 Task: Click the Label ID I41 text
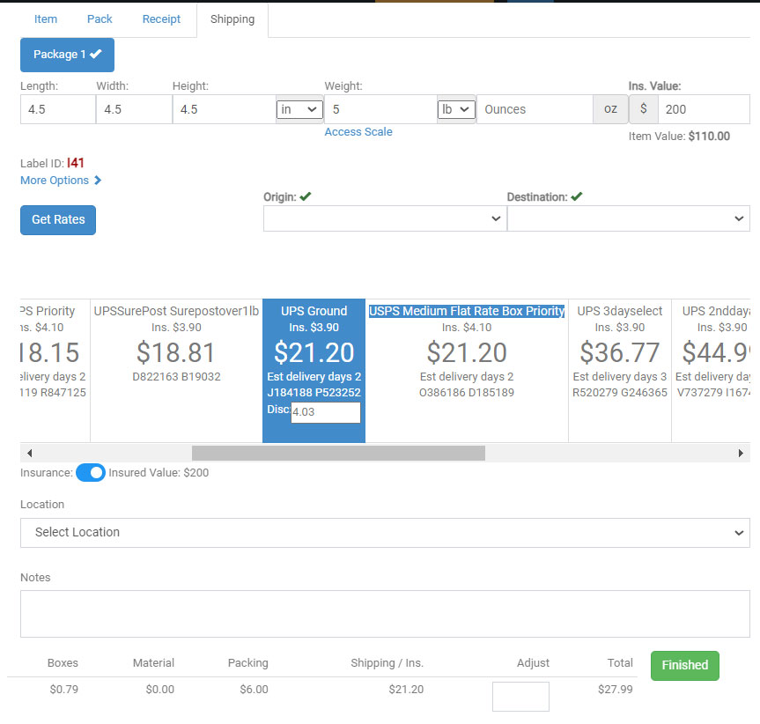(x=52, y=163)
